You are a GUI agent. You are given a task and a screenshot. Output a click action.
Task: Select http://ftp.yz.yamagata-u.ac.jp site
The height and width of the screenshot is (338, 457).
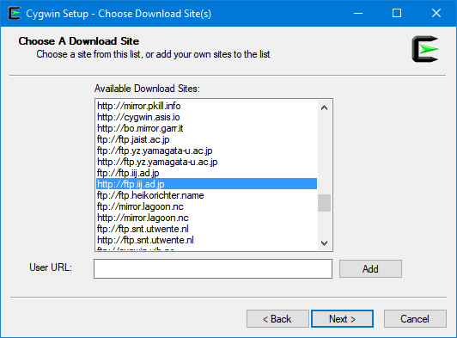click(x=207, y=162)
